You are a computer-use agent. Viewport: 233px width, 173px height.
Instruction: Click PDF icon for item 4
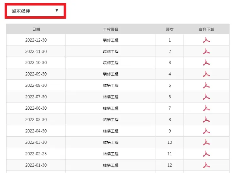[x=206, y=74]
